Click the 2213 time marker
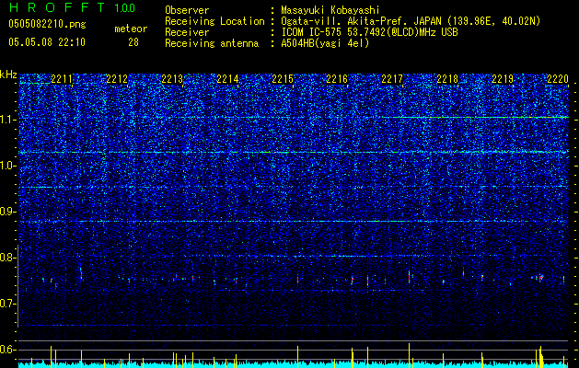 coord(172,79)
